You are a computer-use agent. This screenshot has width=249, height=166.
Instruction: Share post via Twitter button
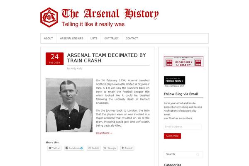(54, 148)
